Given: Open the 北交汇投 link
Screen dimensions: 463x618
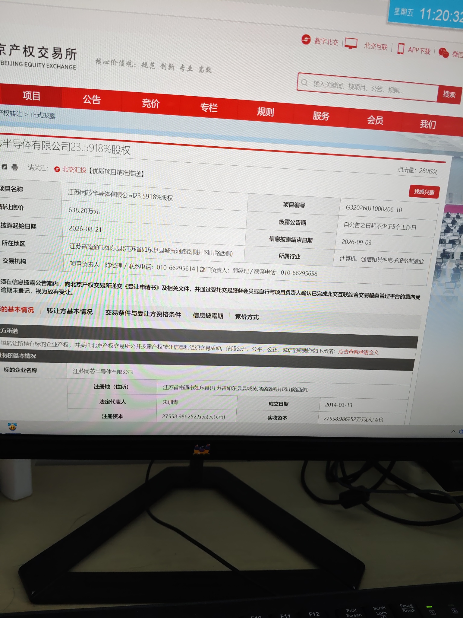Looking at the screenshot, I should [x=74, y=170].
